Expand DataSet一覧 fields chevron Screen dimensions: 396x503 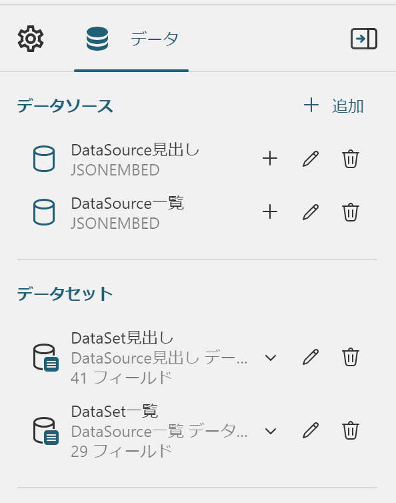(x=271, y=431)
